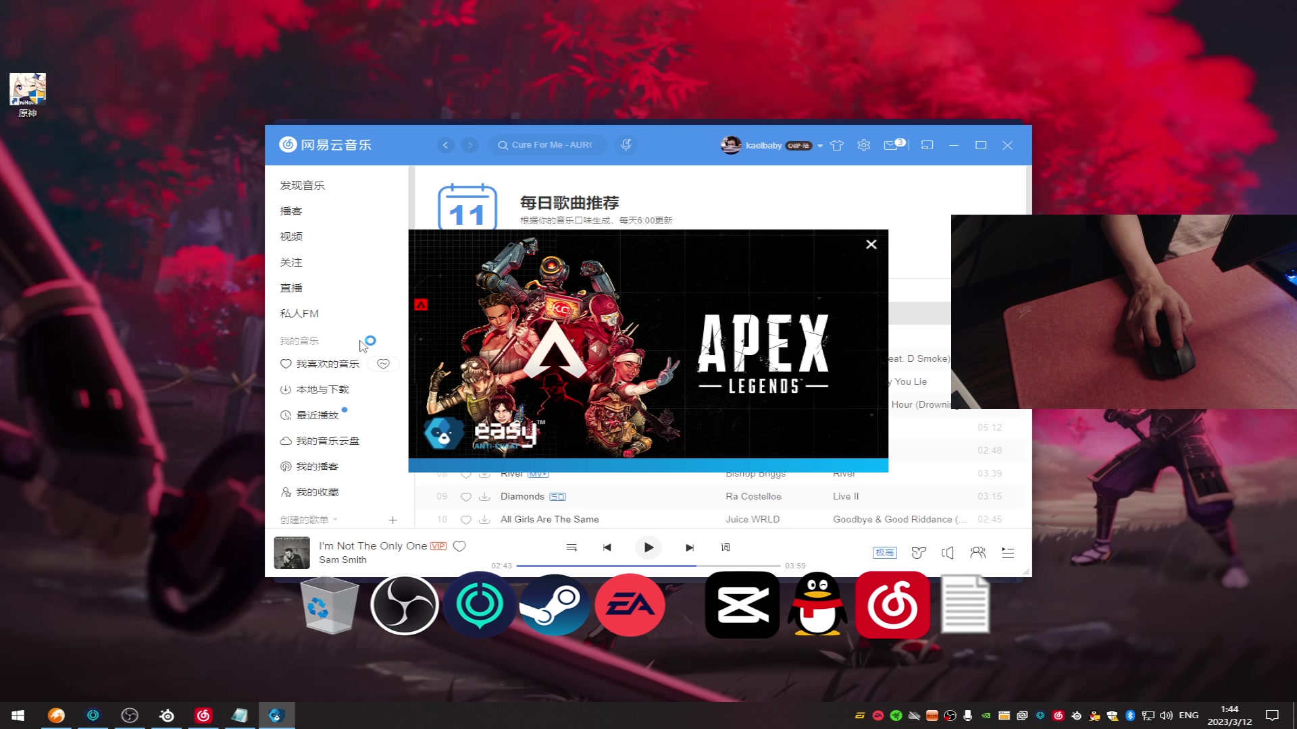Open 直播 in the sidebar
Image resolution: width=1297 pixels, height=729 pixels.
291,288
